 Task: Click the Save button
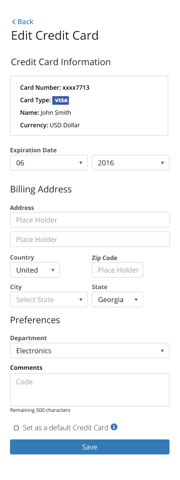coord(89,447)
